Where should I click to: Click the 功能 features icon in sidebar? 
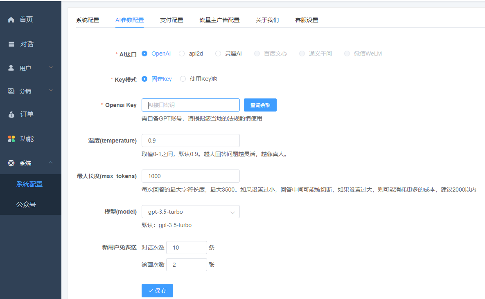pos(11,138)
